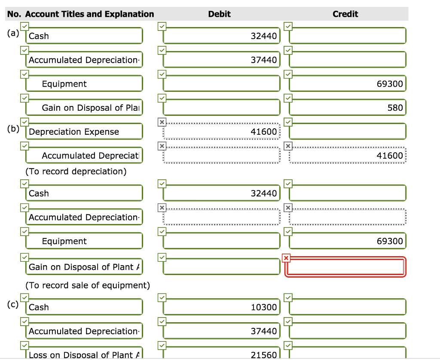Click check icon beside Loss on Disposal account title

[24, 345]
